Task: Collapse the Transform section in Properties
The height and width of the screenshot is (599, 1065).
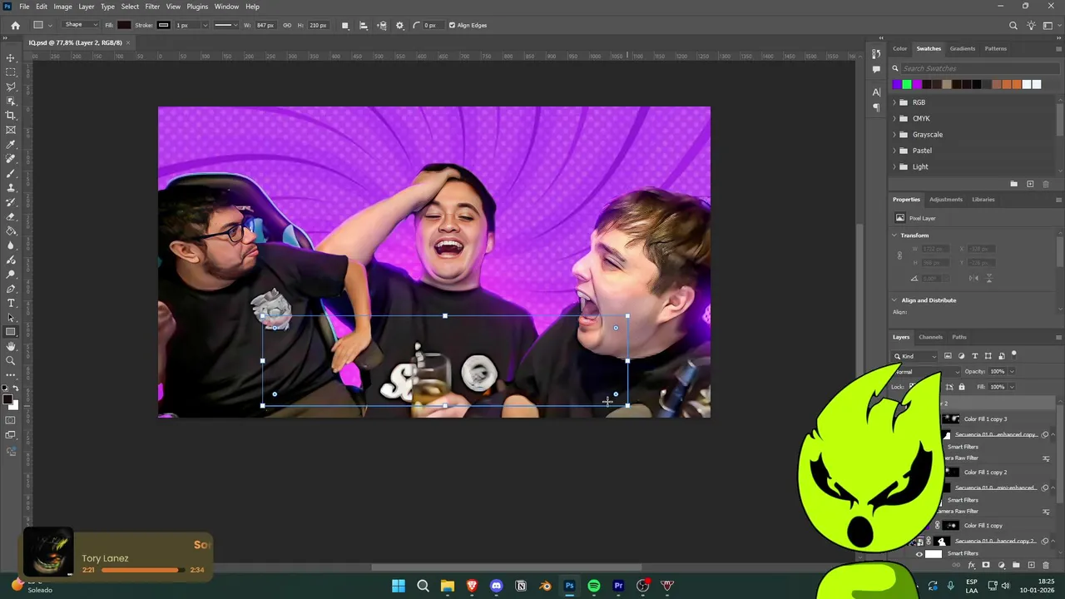Action: (895, 235)
